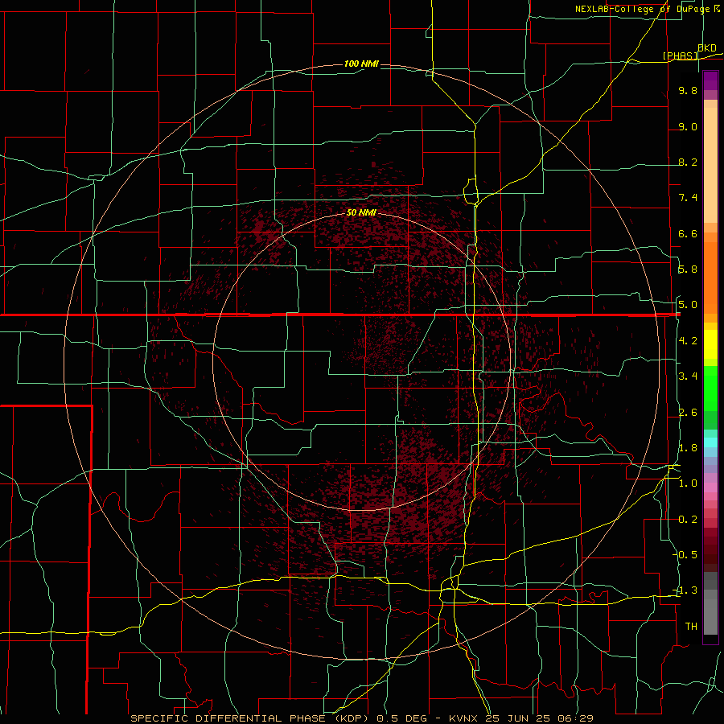
Task: Click the 5.0 value on color scale
Action: click(x=688, y=305)
